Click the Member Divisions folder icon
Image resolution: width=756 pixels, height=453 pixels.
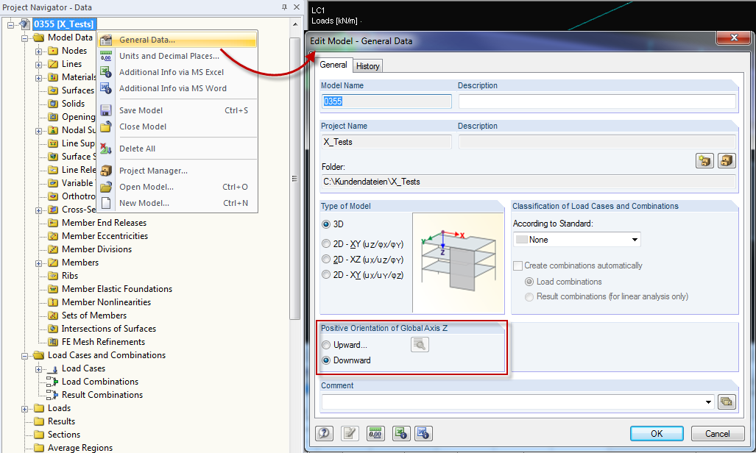(x=53, y=249)
